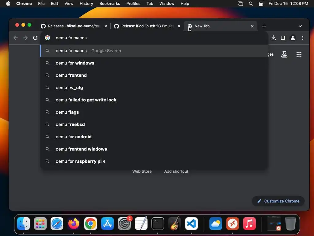Switch to Releases hikari-no-yume tab
Screen dimensions: 314x236
(74, 26)
